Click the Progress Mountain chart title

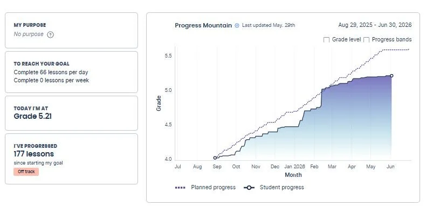pos(203,25)
